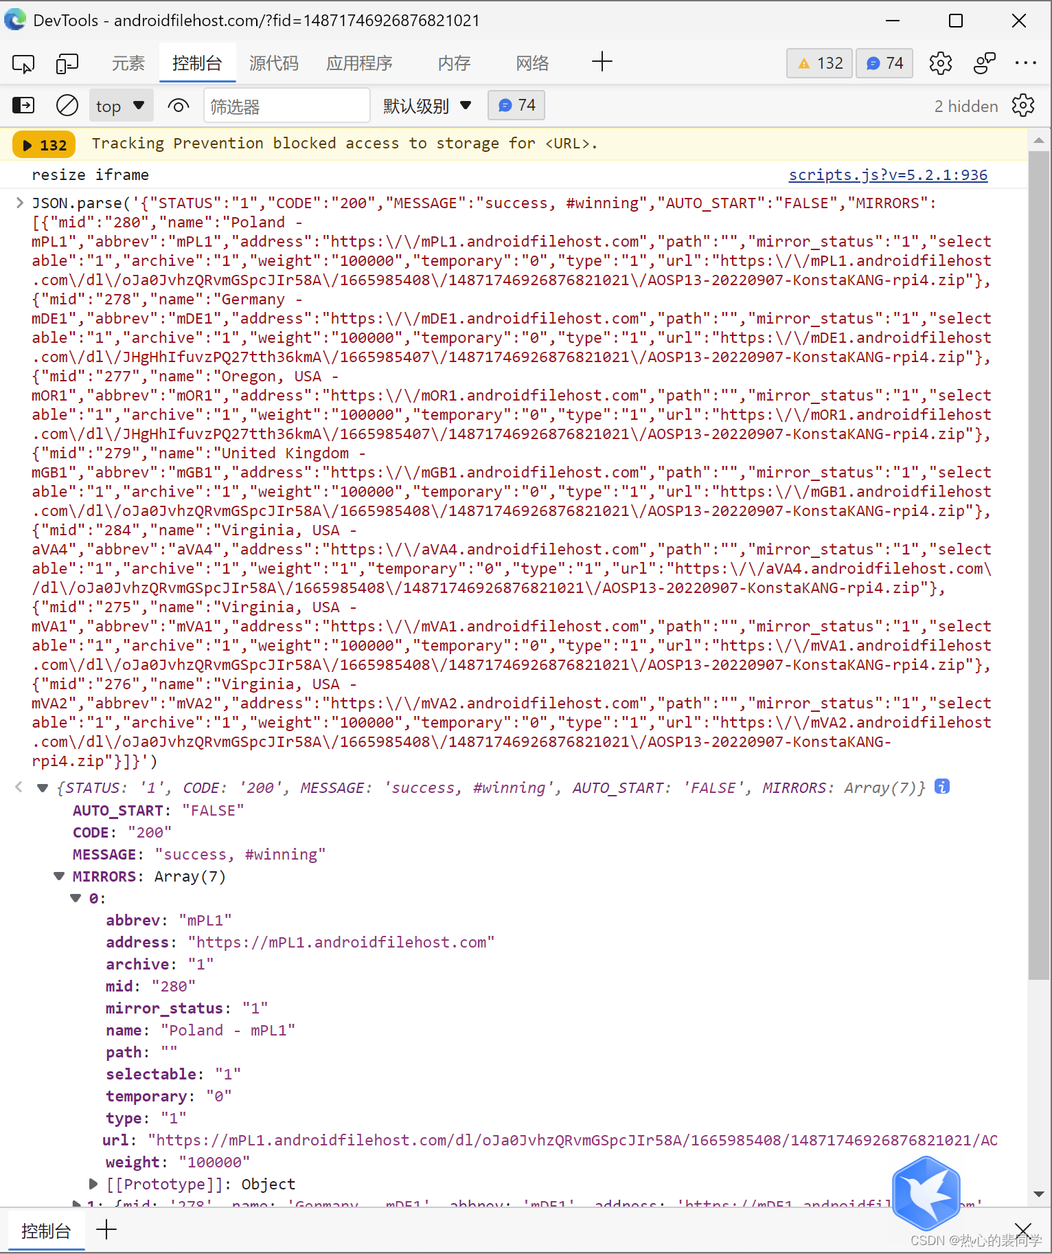Click the abbrev: "mPL1" property
Image resolution: width=1052 pixels, height=1254 pixels.
pyautogui.click(x=169, y=920)
